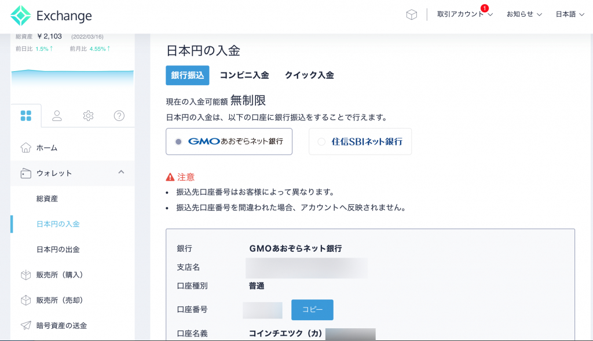Open the help question mark icon tab
The image size is (593, 341).
(x=119, y=116)
